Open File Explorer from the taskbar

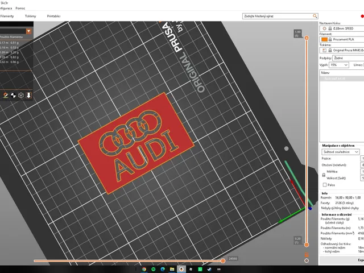click(x=172, y=269)
